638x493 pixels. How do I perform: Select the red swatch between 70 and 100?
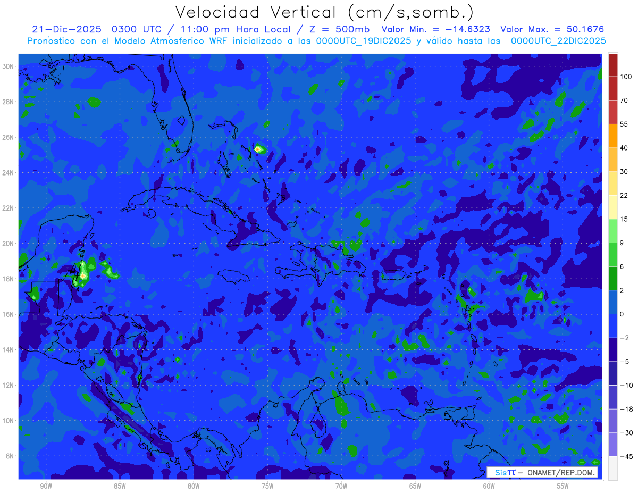pos(612,88)
